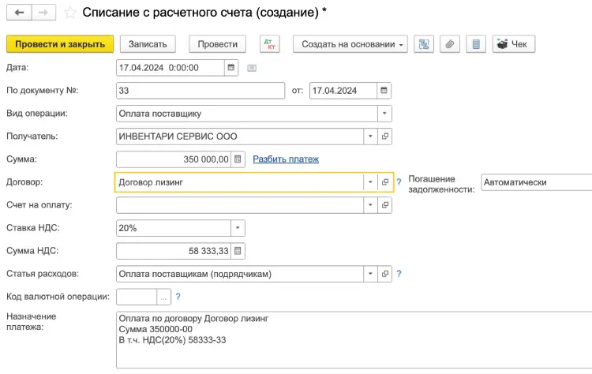Add document to favorites with star icon
592x374 pixels.
(x=70, y=13)
